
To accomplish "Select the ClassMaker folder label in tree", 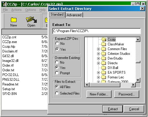I will click(x=116, y=44).
